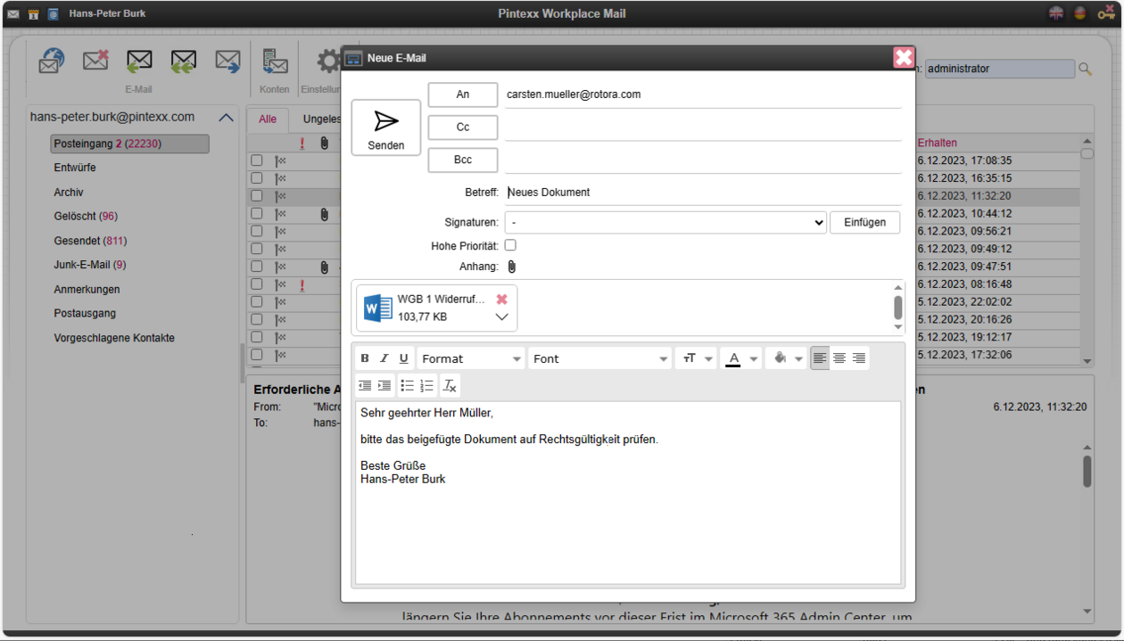Enable the Hohe Priorität checkbox

pos(509,244)
